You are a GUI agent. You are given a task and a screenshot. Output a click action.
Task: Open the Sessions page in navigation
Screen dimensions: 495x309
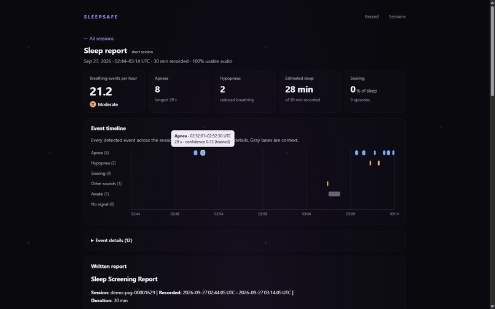[x=397, y=17]
